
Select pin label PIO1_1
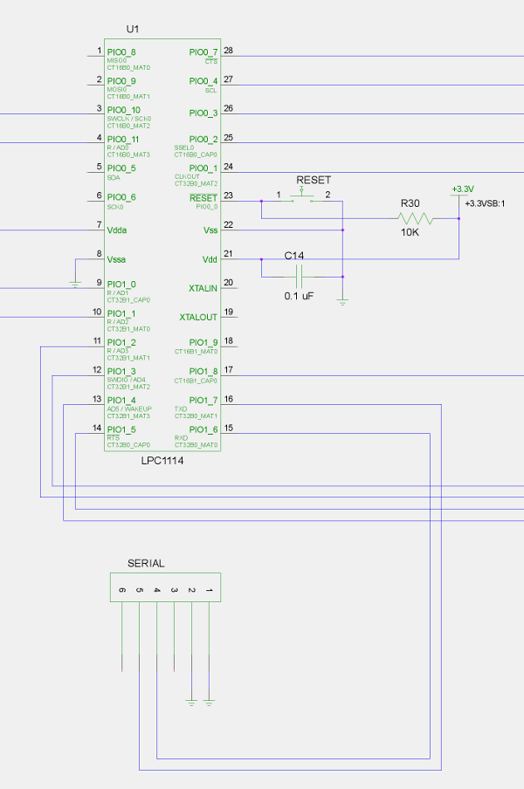(x=121, y=313)
